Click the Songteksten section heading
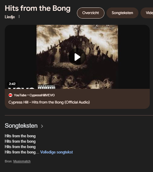 (21, 126)
